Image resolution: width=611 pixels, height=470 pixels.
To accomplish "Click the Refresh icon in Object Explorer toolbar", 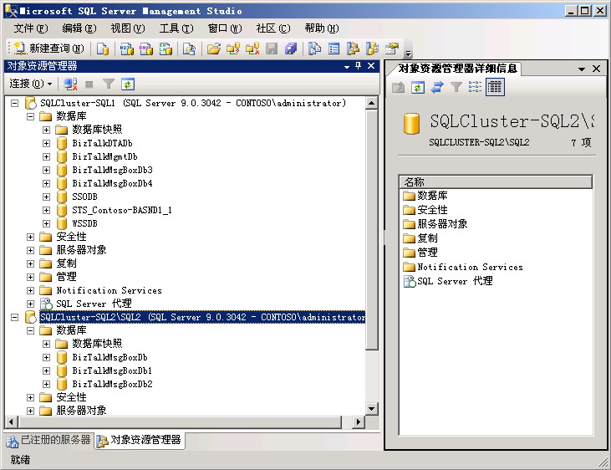I will 127,84.
